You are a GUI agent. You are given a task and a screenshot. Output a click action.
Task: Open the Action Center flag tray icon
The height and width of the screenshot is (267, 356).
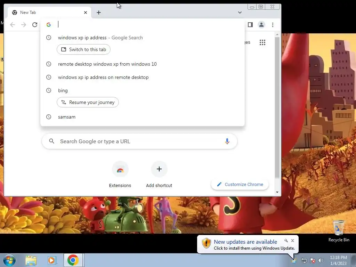pos(313,260)
